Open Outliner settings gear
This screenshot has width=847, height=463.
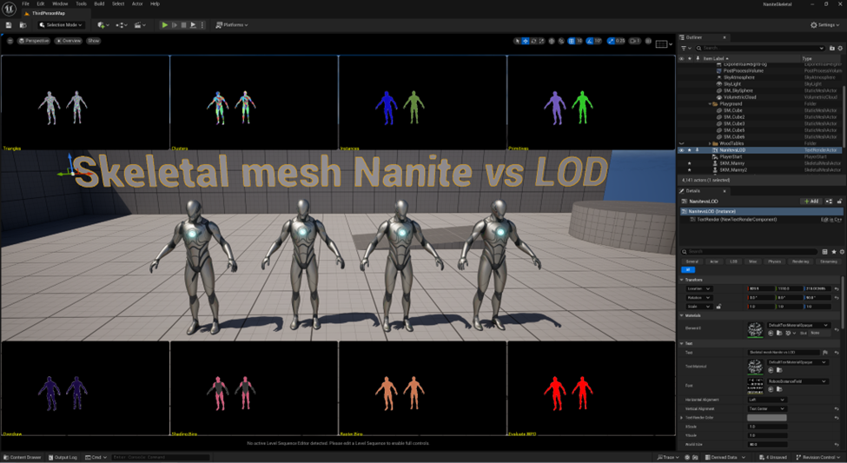(x=840, y=48)
